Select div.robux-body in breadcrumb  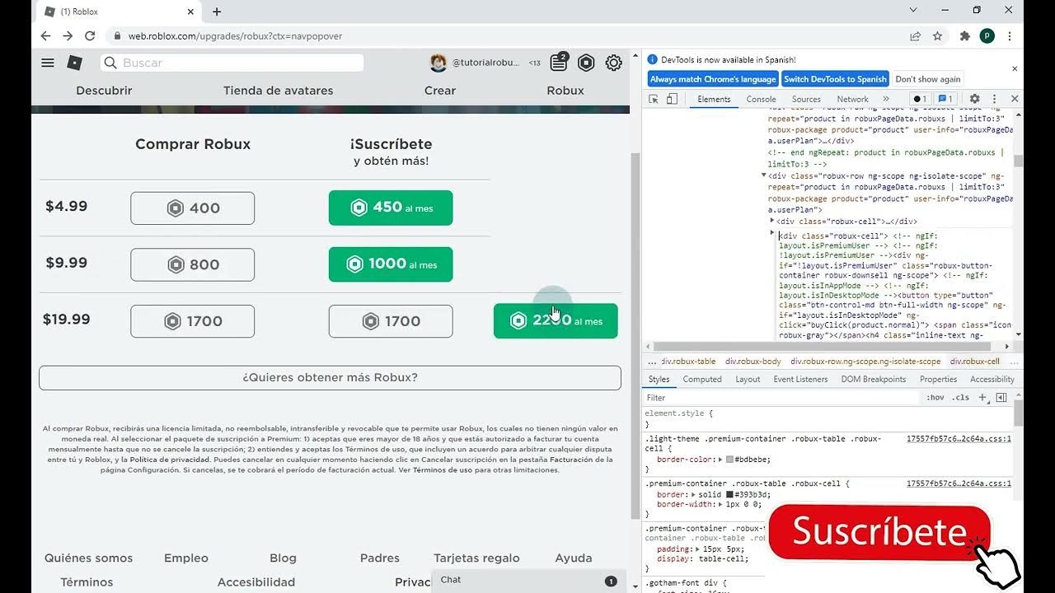tap(753, 362)
